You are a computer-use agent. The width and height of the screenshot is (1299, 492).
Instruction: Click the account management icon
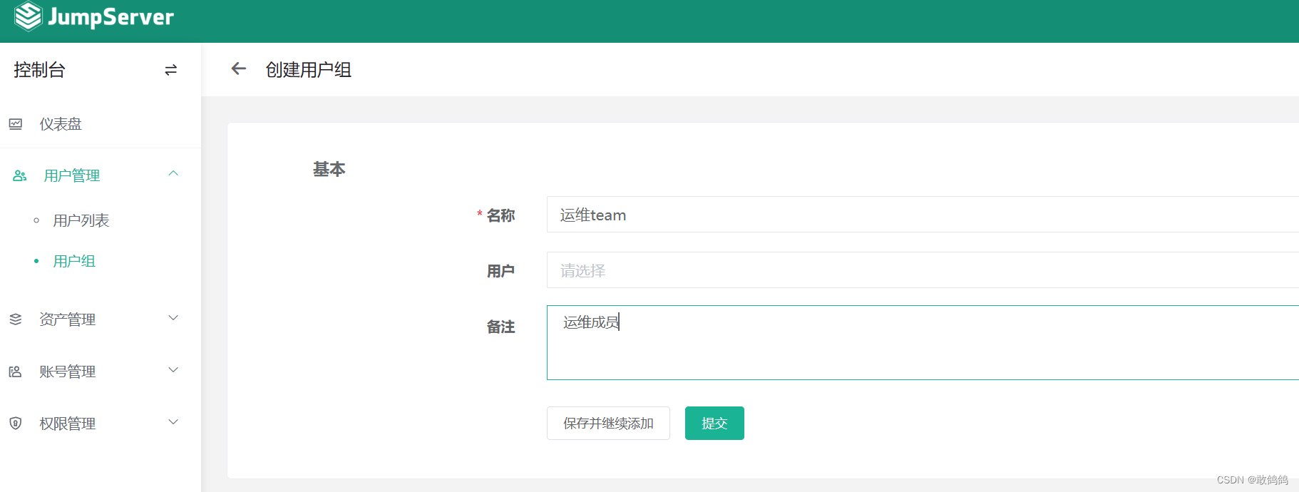[16, 371]
